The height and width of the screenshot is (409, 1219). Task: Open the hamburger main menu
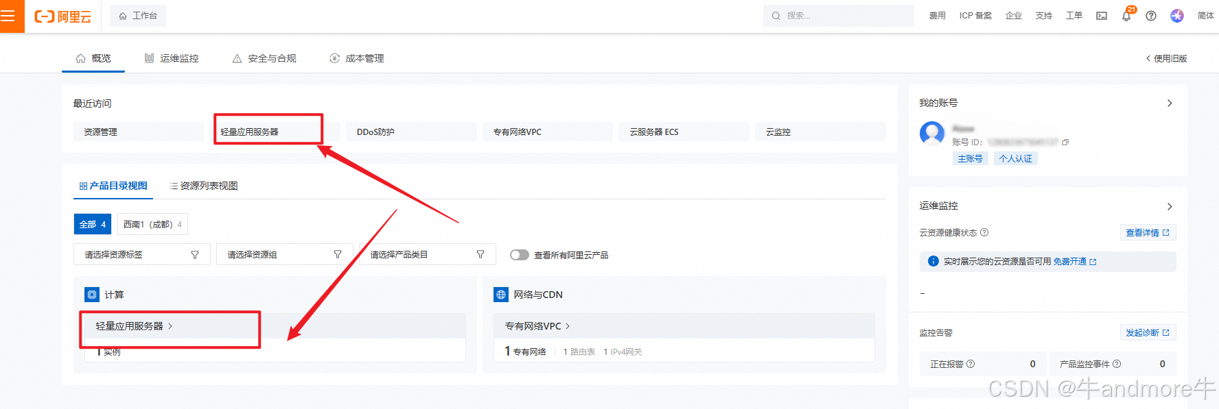8,16
